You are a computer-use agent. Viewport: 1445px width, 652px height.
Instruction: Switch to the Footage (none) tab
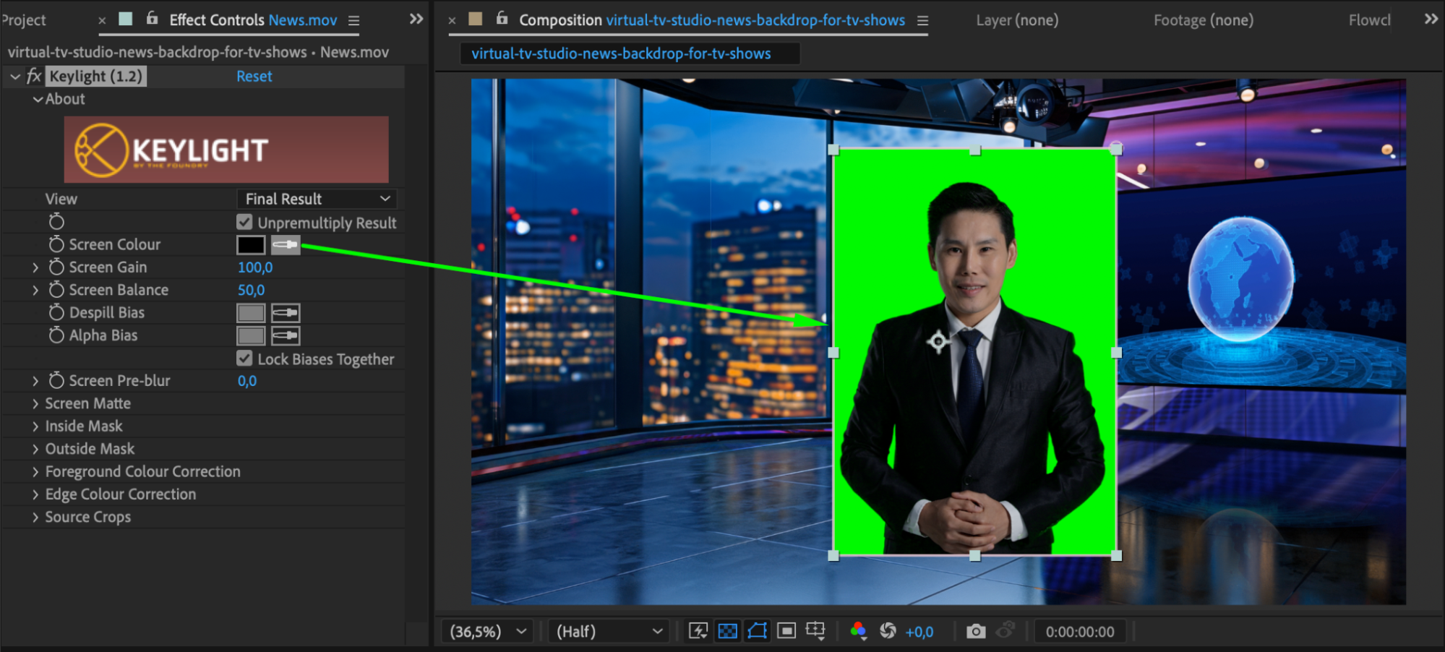tap(1203, 20)
